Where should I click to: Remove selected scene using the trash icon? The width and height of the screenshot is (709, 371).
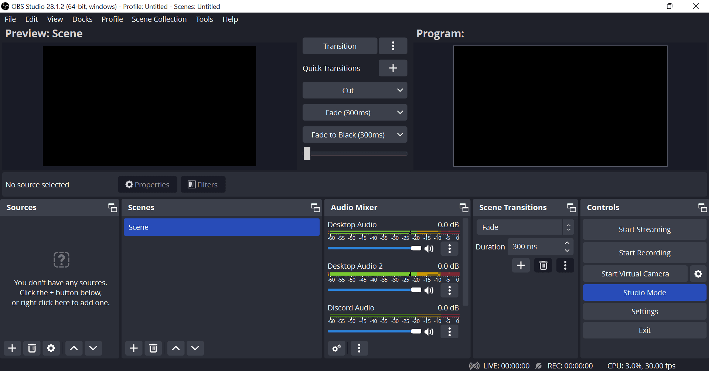click(x=153, y=348)
